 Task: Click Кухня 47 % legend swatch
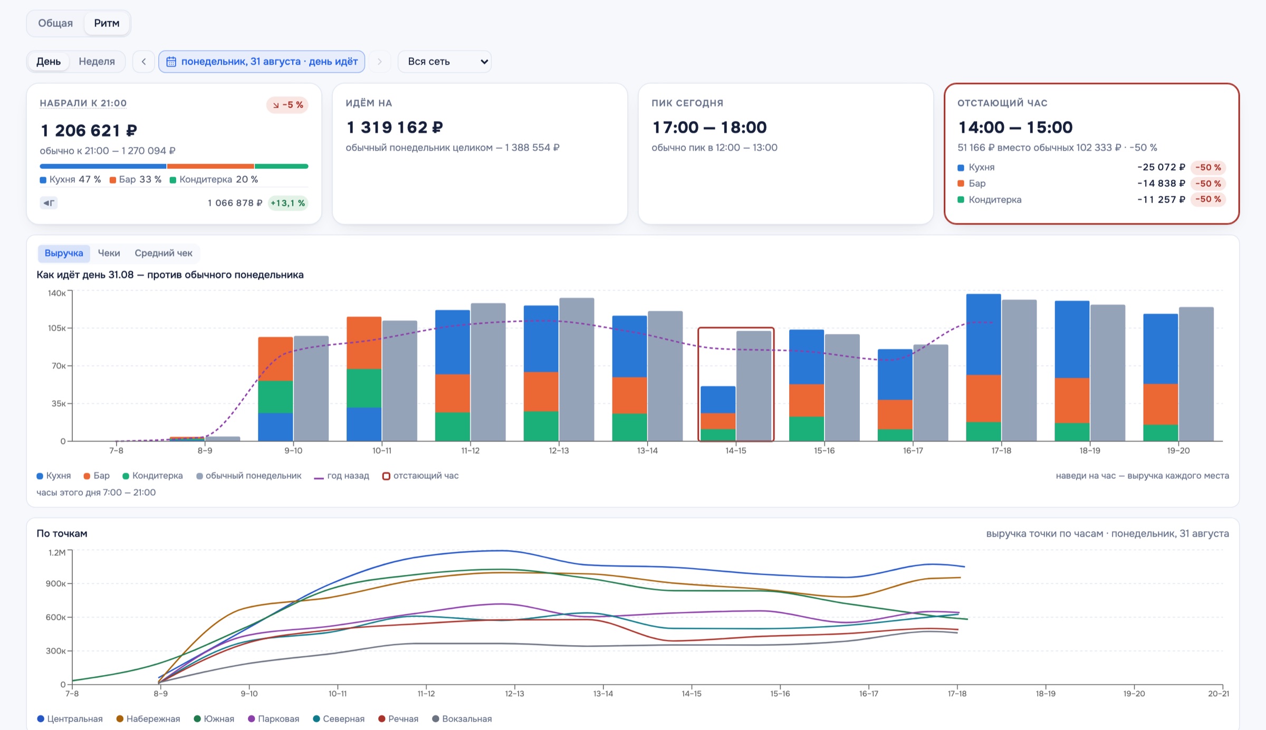coord(43,180)
